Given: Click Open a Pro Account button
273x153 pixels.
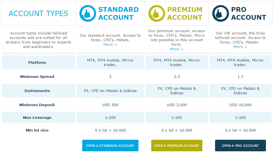Looking at the screenshot, I should point(240,146).
